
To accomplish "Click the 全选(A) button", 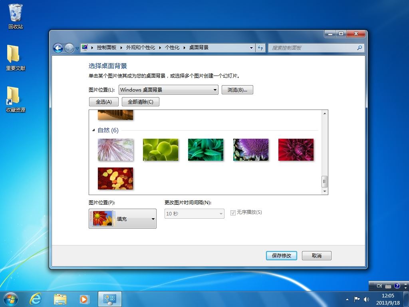I will pos(104,102).
